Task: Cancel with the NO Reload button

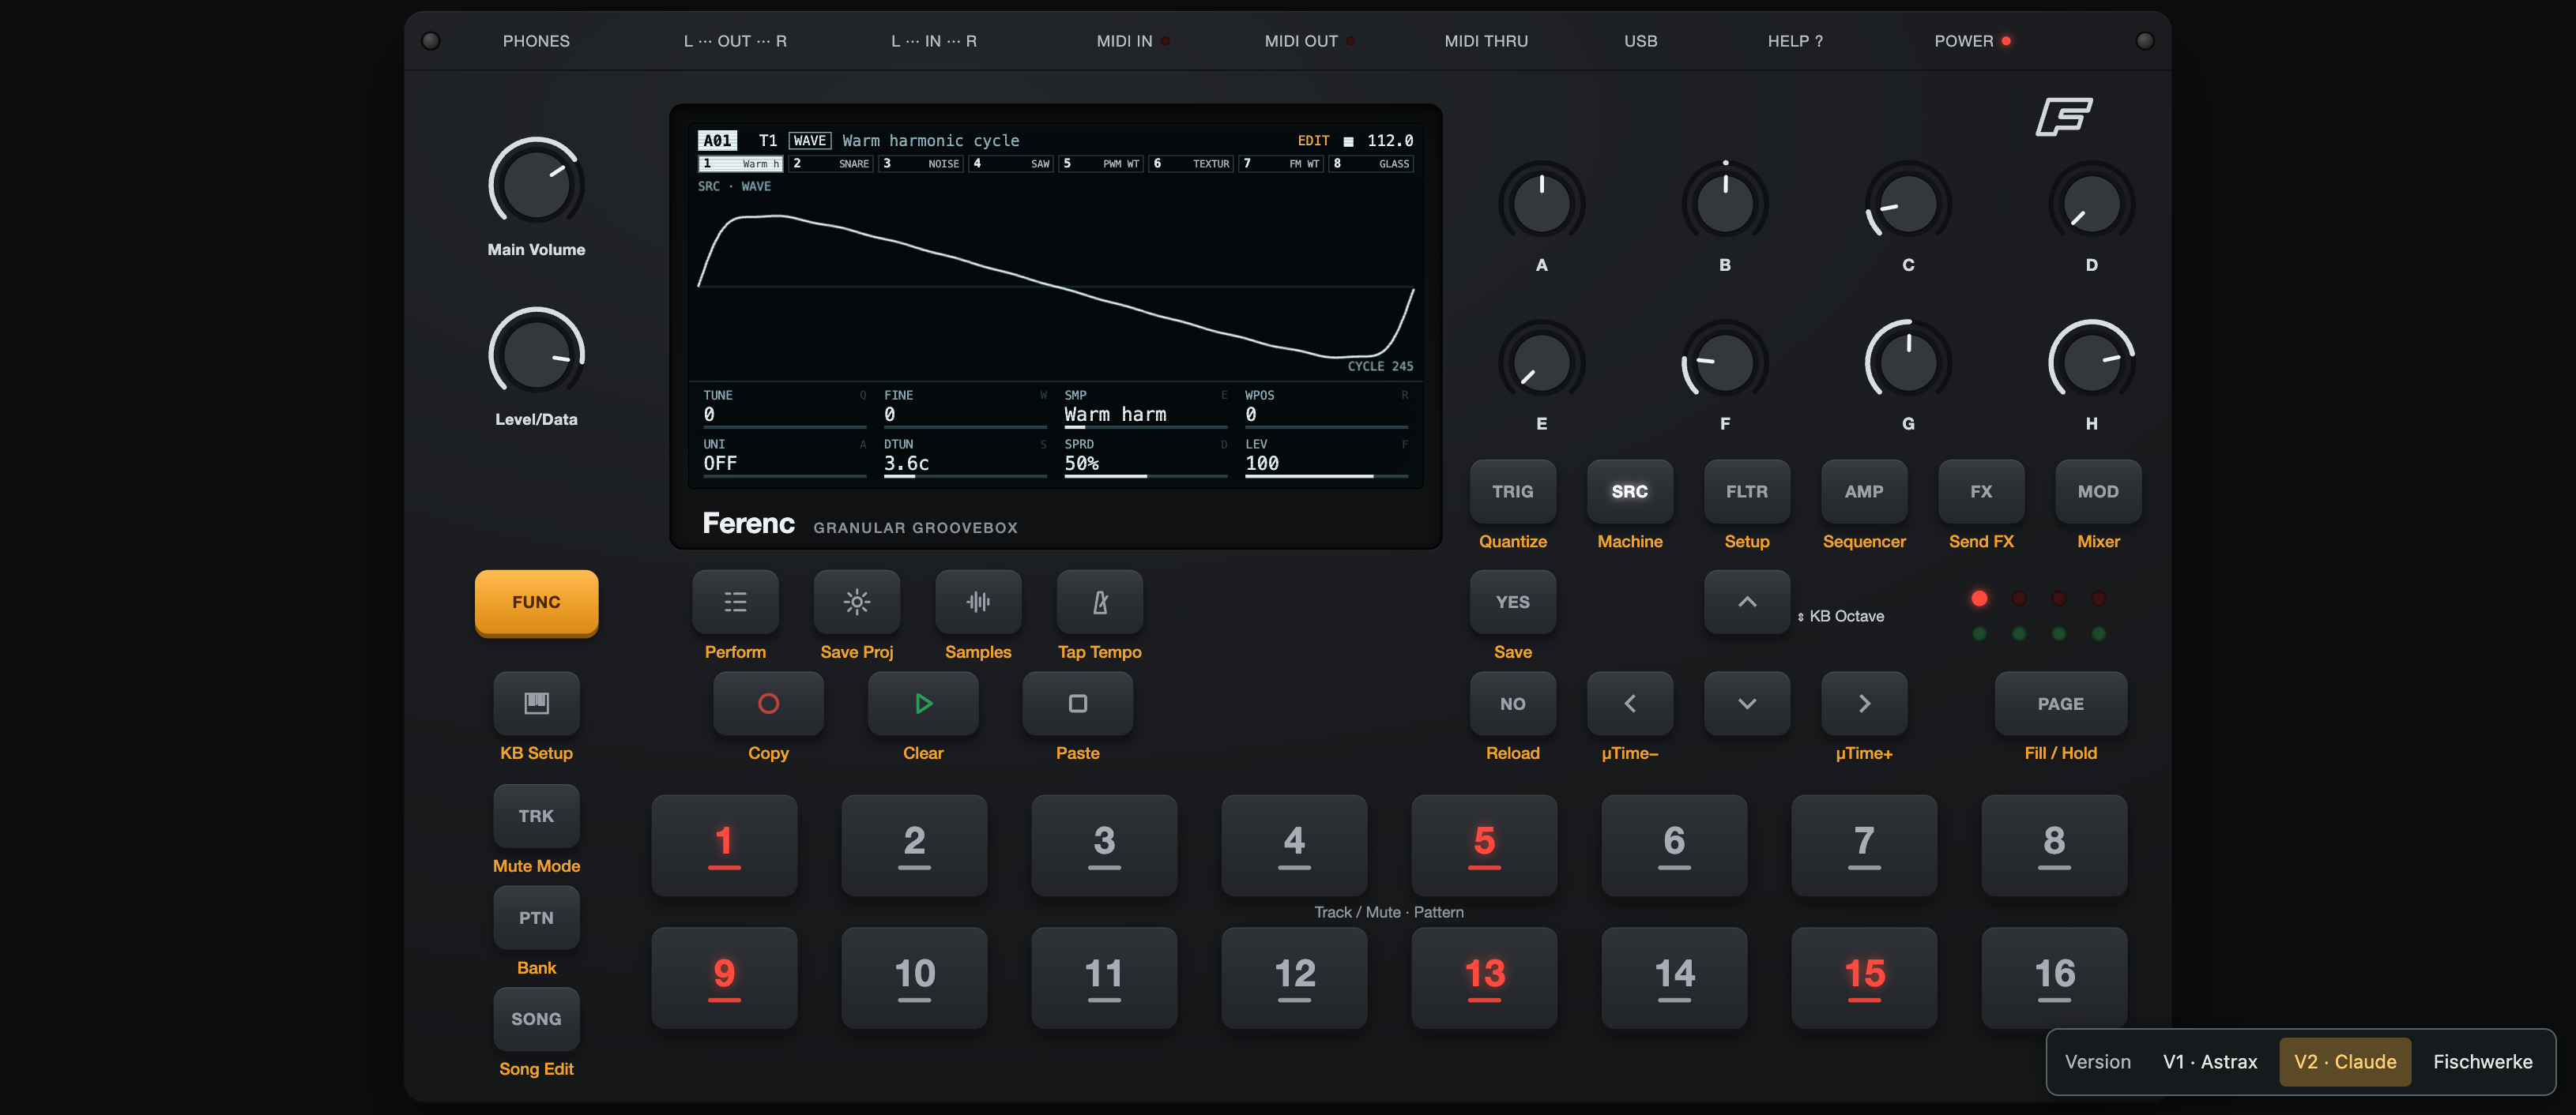Action: click(x=1513, y=704)
